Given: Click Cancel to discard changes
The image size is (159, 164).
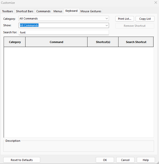Looking at the screenshot, I should pos(125,160).
